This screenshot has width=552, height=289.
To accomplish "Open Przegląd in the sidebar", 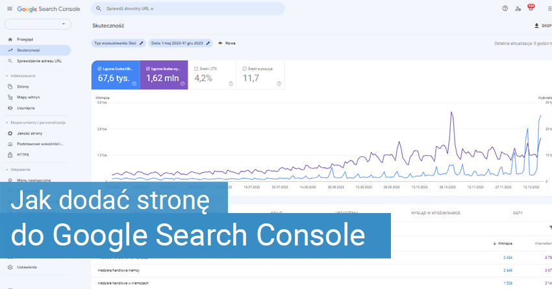I will tap(25, 39).
